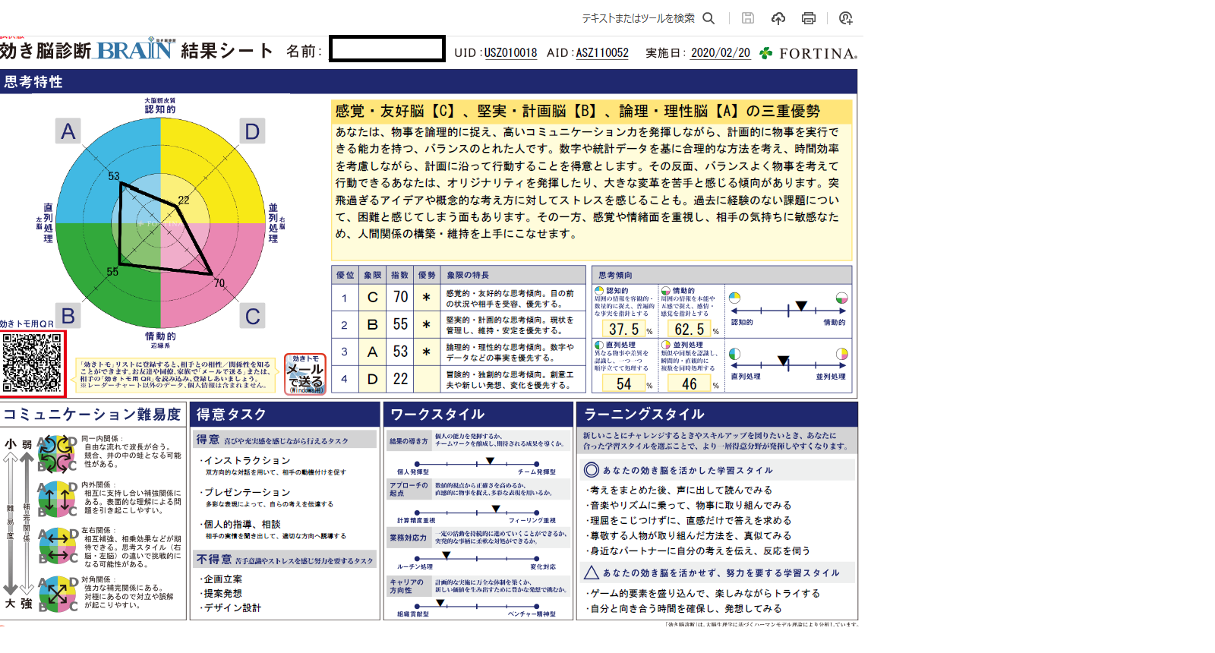The image size is (1215, 653).
Task: Click the 37.5 percentage value under 認知的
Action: 623,329
